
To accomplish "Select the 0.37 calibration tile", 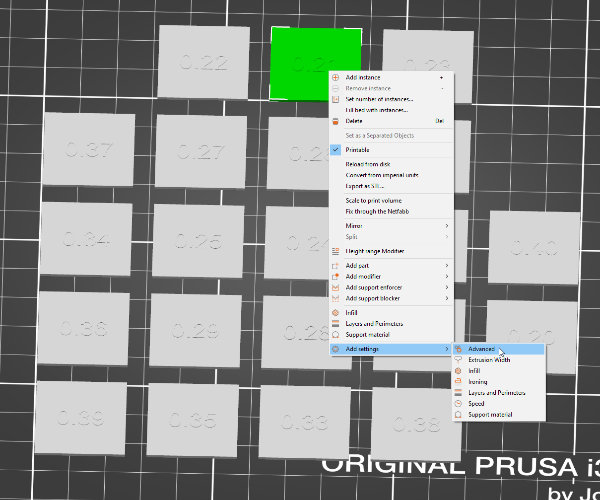I will [89, 150].
